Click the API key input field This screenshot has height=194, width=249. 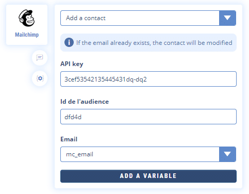[x=148, y=79]
